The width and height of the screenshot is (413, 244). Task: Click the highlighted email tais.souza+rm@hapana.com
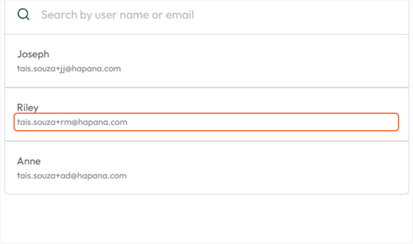[72, 122]
